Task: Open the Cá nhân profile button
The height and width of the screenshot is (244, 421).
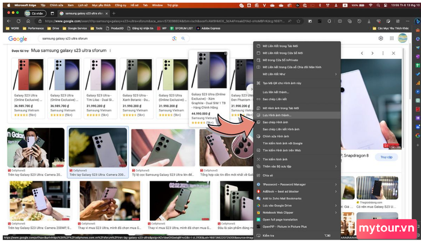Action: point(35,13)
